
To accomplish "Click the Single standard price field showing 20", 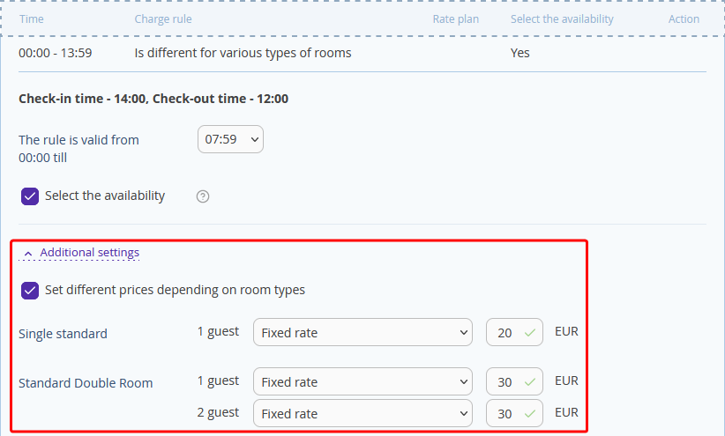I will point(514,332).
